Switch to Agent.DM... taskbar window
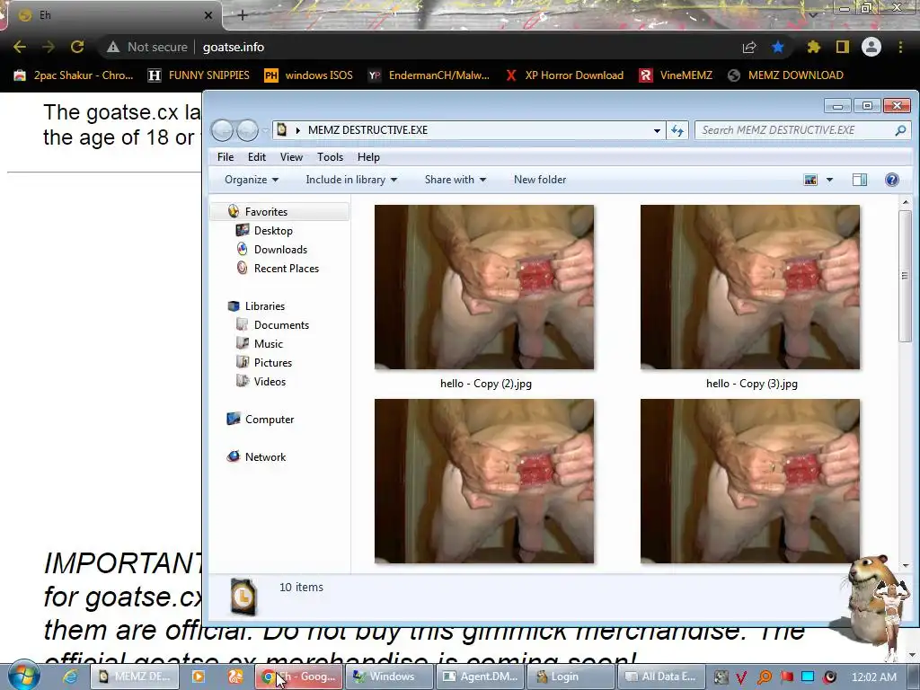The image size is (920, 690). pyautogui.click(x=480, y=677)
